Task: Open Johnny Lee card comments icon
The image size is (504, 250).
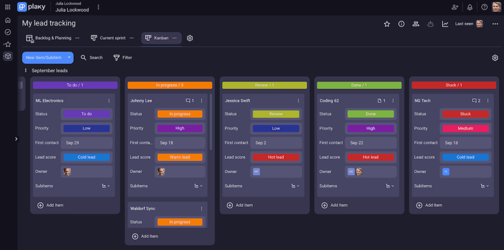Action: pos(190,101)
